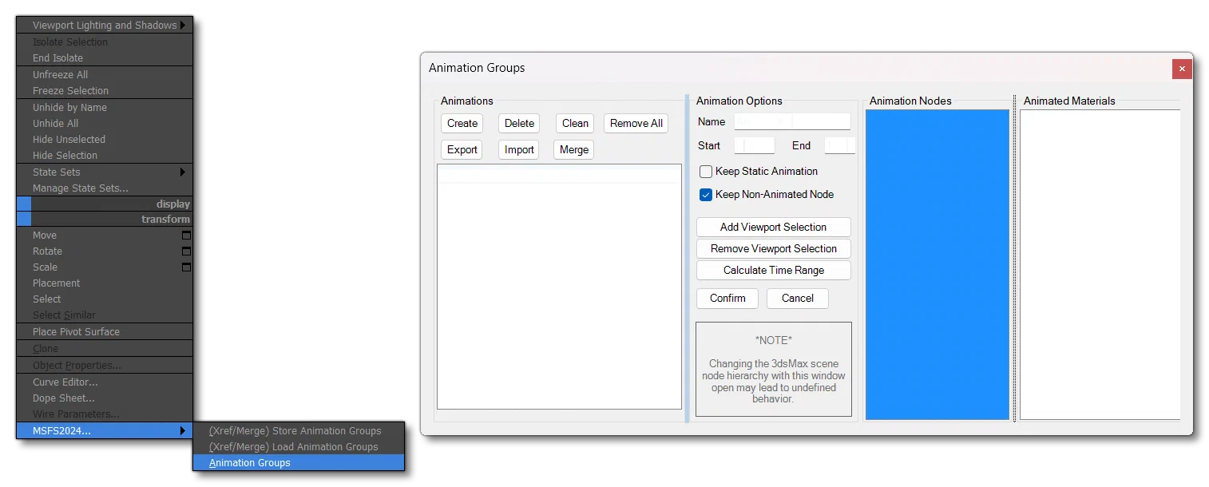Expand Viewport Lighting and Shadows submenu arrow

coord(183,26)
